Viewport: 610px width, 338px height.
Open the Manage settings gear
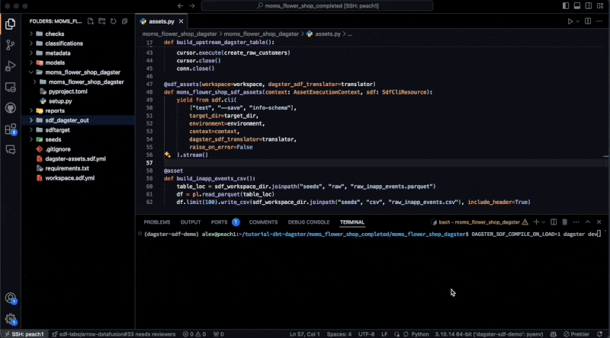click(x=11, y=320)
